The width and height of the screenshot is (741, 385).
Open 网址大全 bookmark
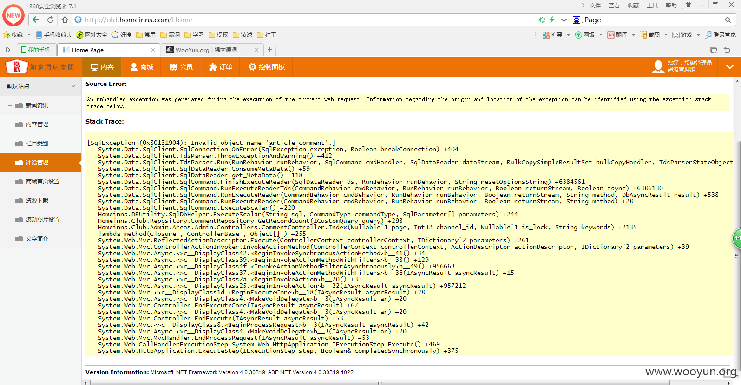pyautogui.click(x=92, y=35)
